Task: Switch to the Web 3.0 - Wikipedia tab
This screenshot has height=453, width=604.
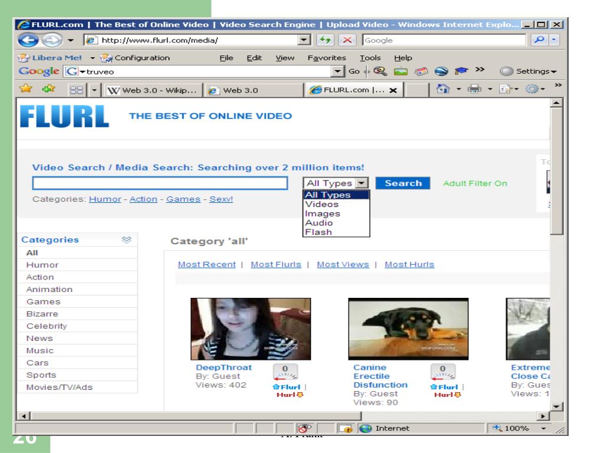Action: point(152,90)
